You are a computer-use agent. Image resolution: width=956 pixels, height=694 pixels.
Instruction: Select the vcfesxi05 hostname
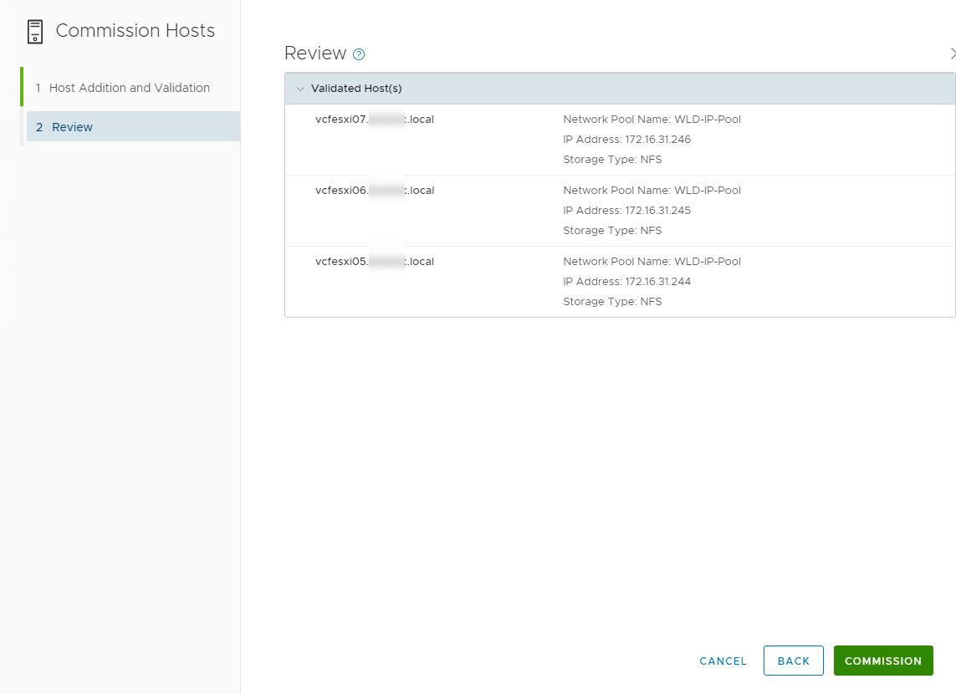click(x=374, y=262)
